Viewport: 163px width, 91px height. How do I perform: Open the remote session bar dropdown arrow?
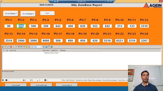tap(52, 1)
